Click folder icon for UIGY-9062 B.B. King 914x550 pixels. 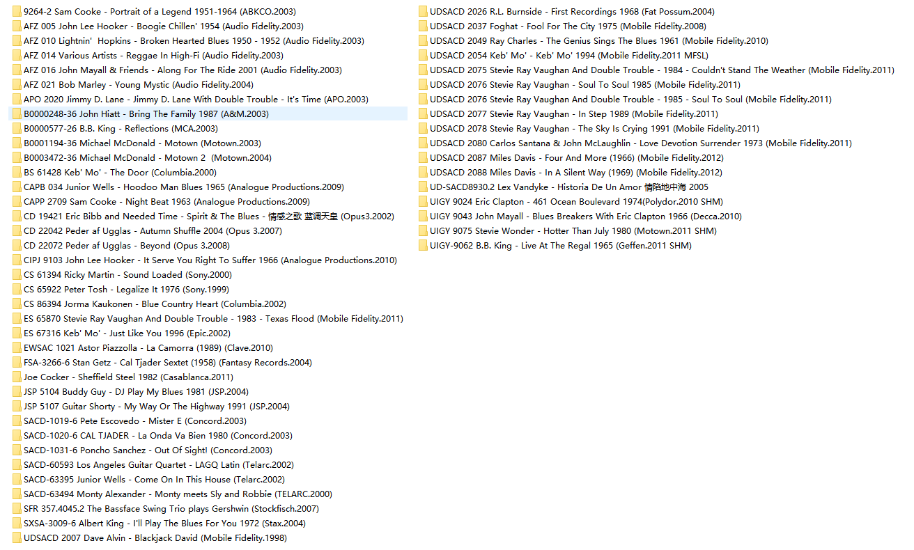coord(423,246)
